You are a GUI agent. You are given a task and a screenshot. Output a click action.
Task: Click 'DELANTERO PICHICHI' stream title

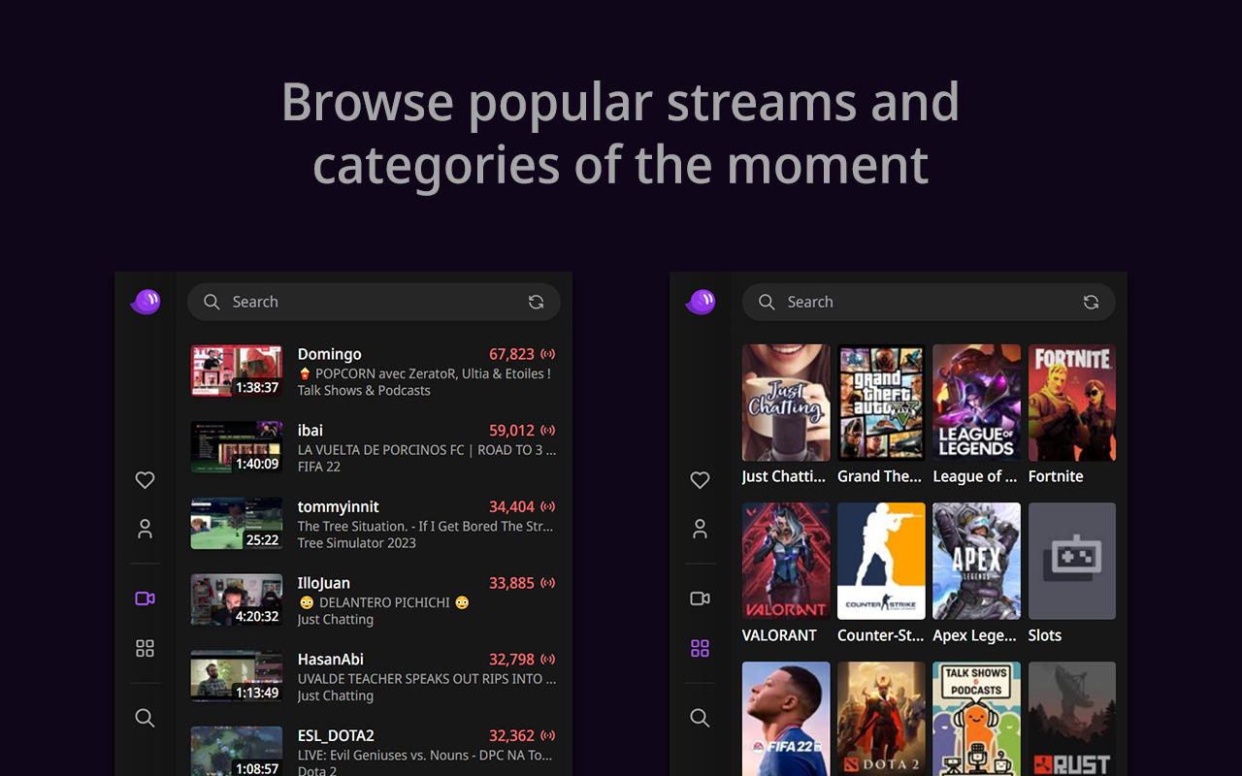384,602
